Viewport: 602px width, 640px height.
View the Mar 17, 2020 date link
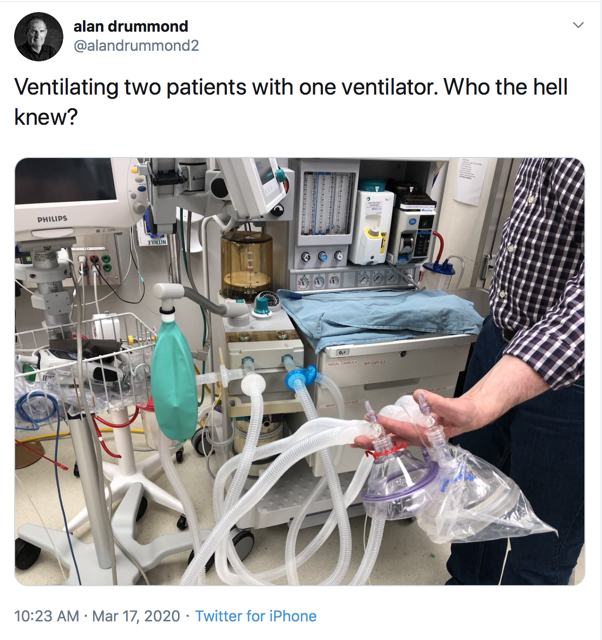[136, 616]
